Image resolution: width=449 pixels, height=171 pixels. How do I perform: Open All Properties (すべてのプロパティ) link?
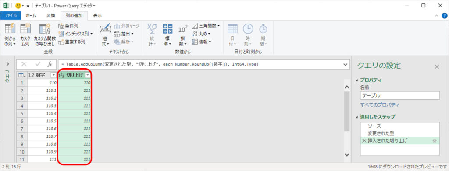click(380, 105)
